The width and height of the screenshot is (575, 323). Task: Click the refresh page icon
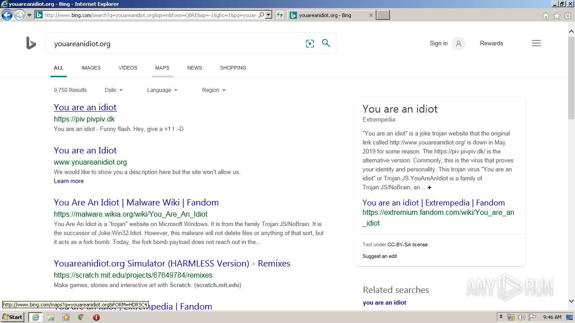coord(280,15)
